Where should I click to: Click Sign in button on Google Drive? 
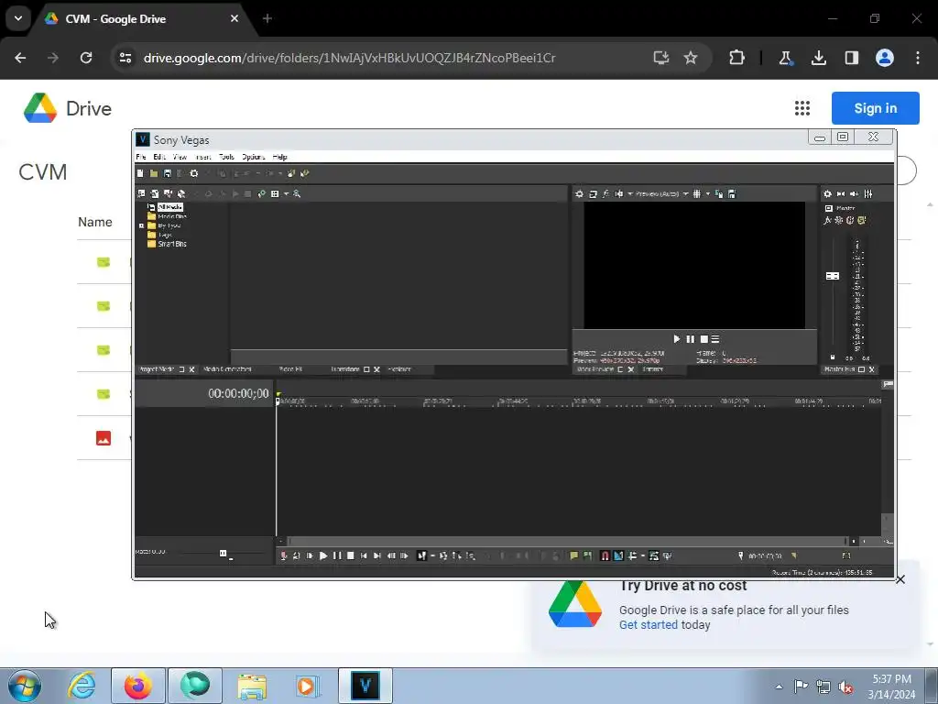(875, 108)
